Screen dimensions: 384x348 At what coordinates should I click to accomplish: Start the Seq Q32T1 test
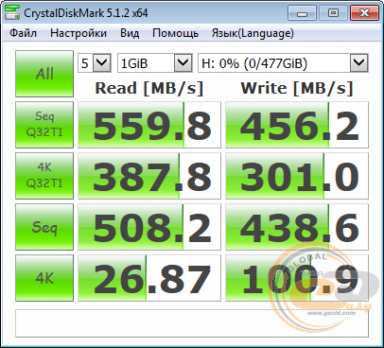click(x=44, y=125)
